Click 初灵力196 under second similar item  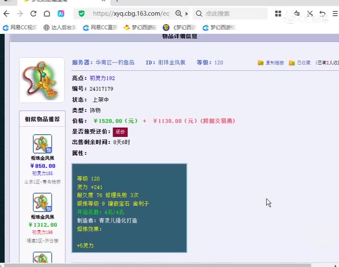click(x=42, y=232)
